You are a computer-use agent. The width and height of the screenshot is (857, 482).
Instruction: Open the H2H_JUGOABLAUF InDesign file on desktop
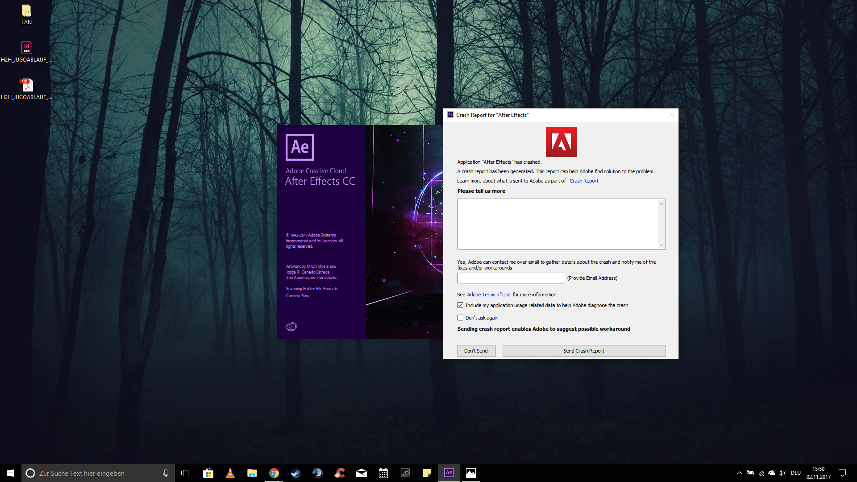pos(26,48)
